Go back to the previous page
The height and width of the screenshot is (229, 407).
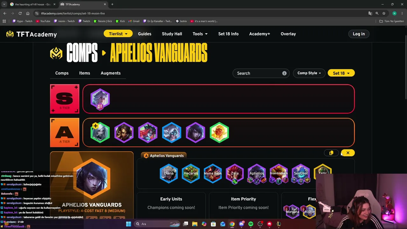pos(5,13)
